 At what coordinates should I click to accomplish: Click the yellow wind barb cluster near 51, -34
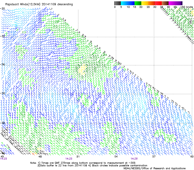click(x=82, y=70)
